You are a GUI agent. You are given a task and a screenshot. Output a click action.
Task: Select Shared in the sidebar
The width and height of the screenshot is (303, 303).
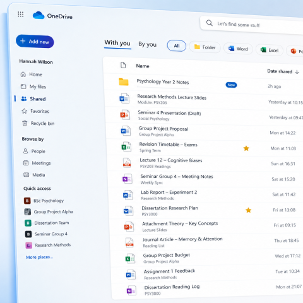click(33, 98)
